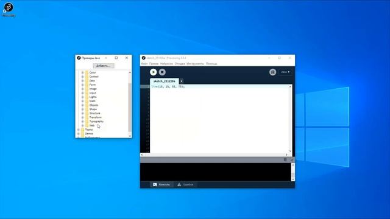The height and width of the screenshot is (219, 390).
Task: Click the editor horizontal scroll right arrow
Action: 286,155
